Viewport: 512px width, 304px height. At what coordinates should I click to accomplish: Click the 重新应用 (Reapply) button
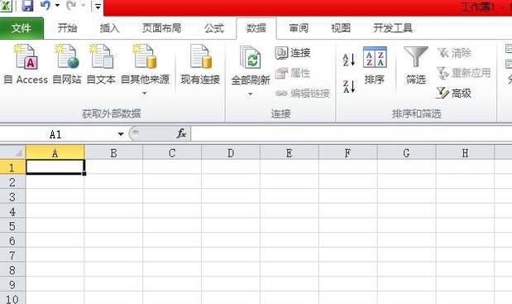coord(463,73)
